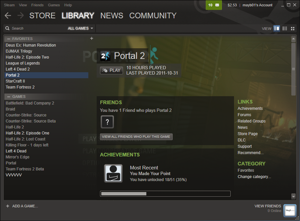Viewport: 300px width, 221px height.
Task: Open the unknown friend avatar thumbnail
Action: [x=107, y=122]
